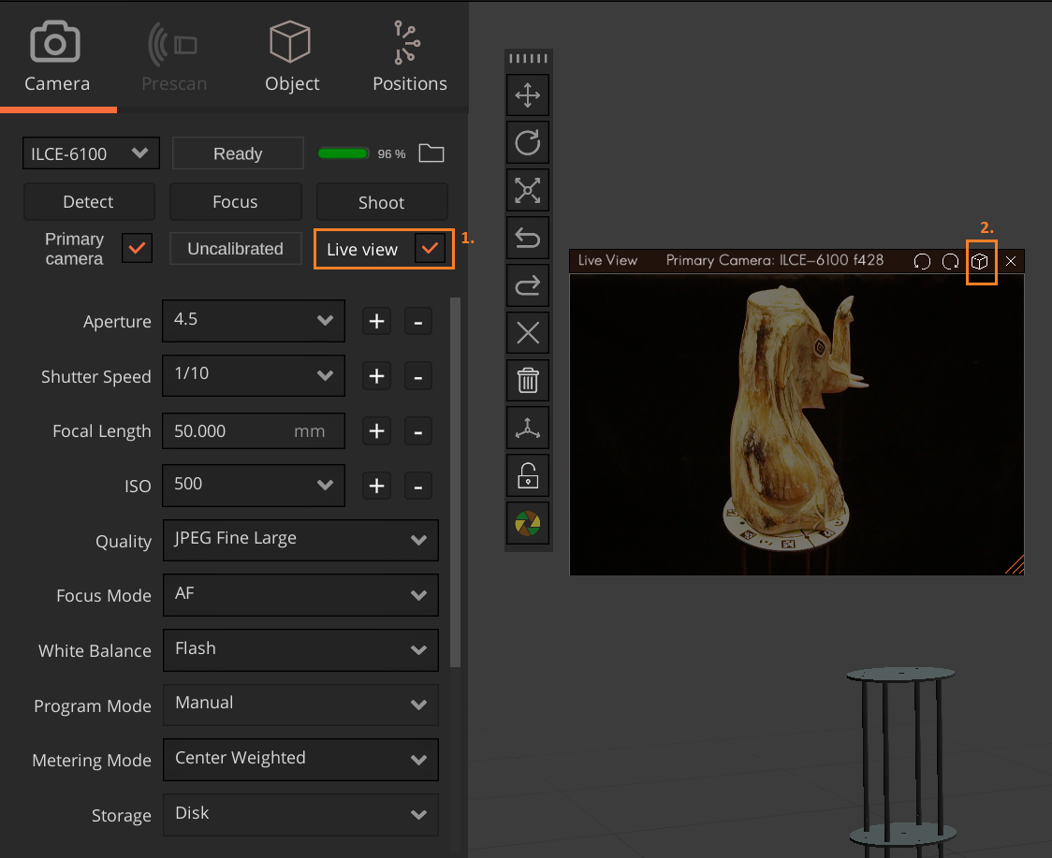1052x858 pixels.
Task: Click the elephant Live View preview image
Action: [797, 424]
